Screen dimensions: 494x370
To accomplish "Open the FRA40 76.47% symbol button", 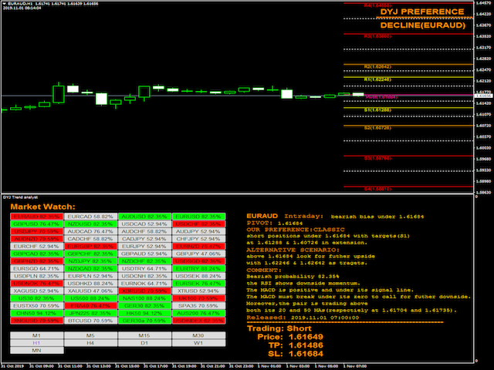I will [90, 304].
